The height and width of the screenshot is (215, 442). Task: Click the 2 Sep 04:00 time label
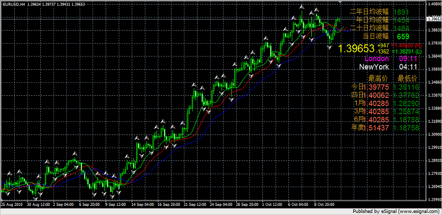coord(63,205)
